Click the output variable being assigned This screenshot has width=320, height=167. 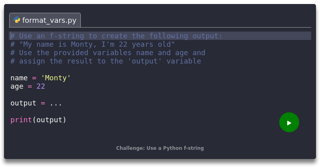point(23,103)
